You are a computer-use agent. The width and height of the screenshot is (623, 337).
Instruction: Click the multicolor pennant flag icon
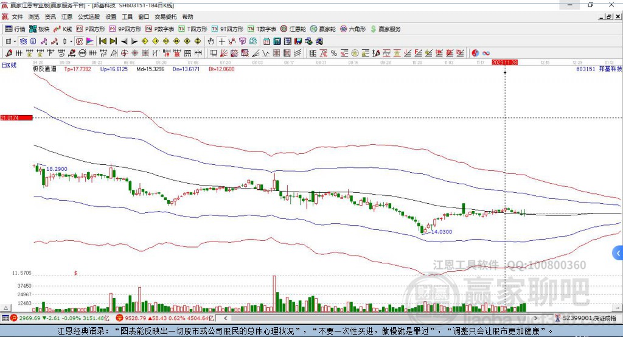pyautogui.click(x=90, y=41)
